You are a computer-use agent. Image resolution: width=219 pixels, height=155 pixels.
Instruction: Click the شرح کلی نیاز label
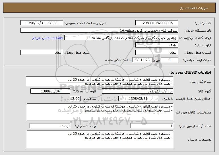[201, 82]
